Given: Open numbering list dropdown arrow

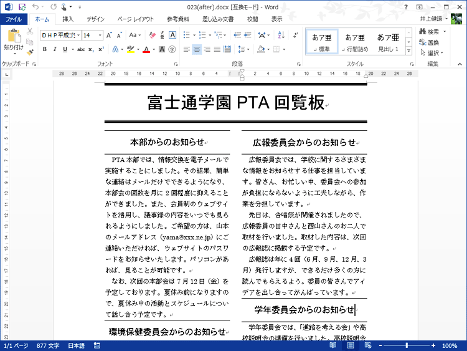Looking at the screenshot, I should [210, 35].
